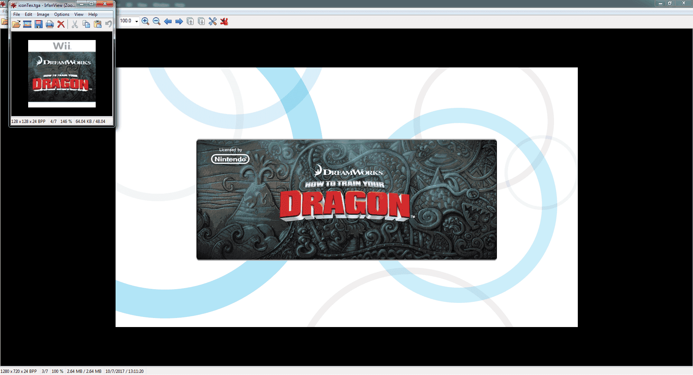This screenshot has width=693, height=375.
Task: Click the previous page icon in background toolbar
Action: (x=190, y=21)
